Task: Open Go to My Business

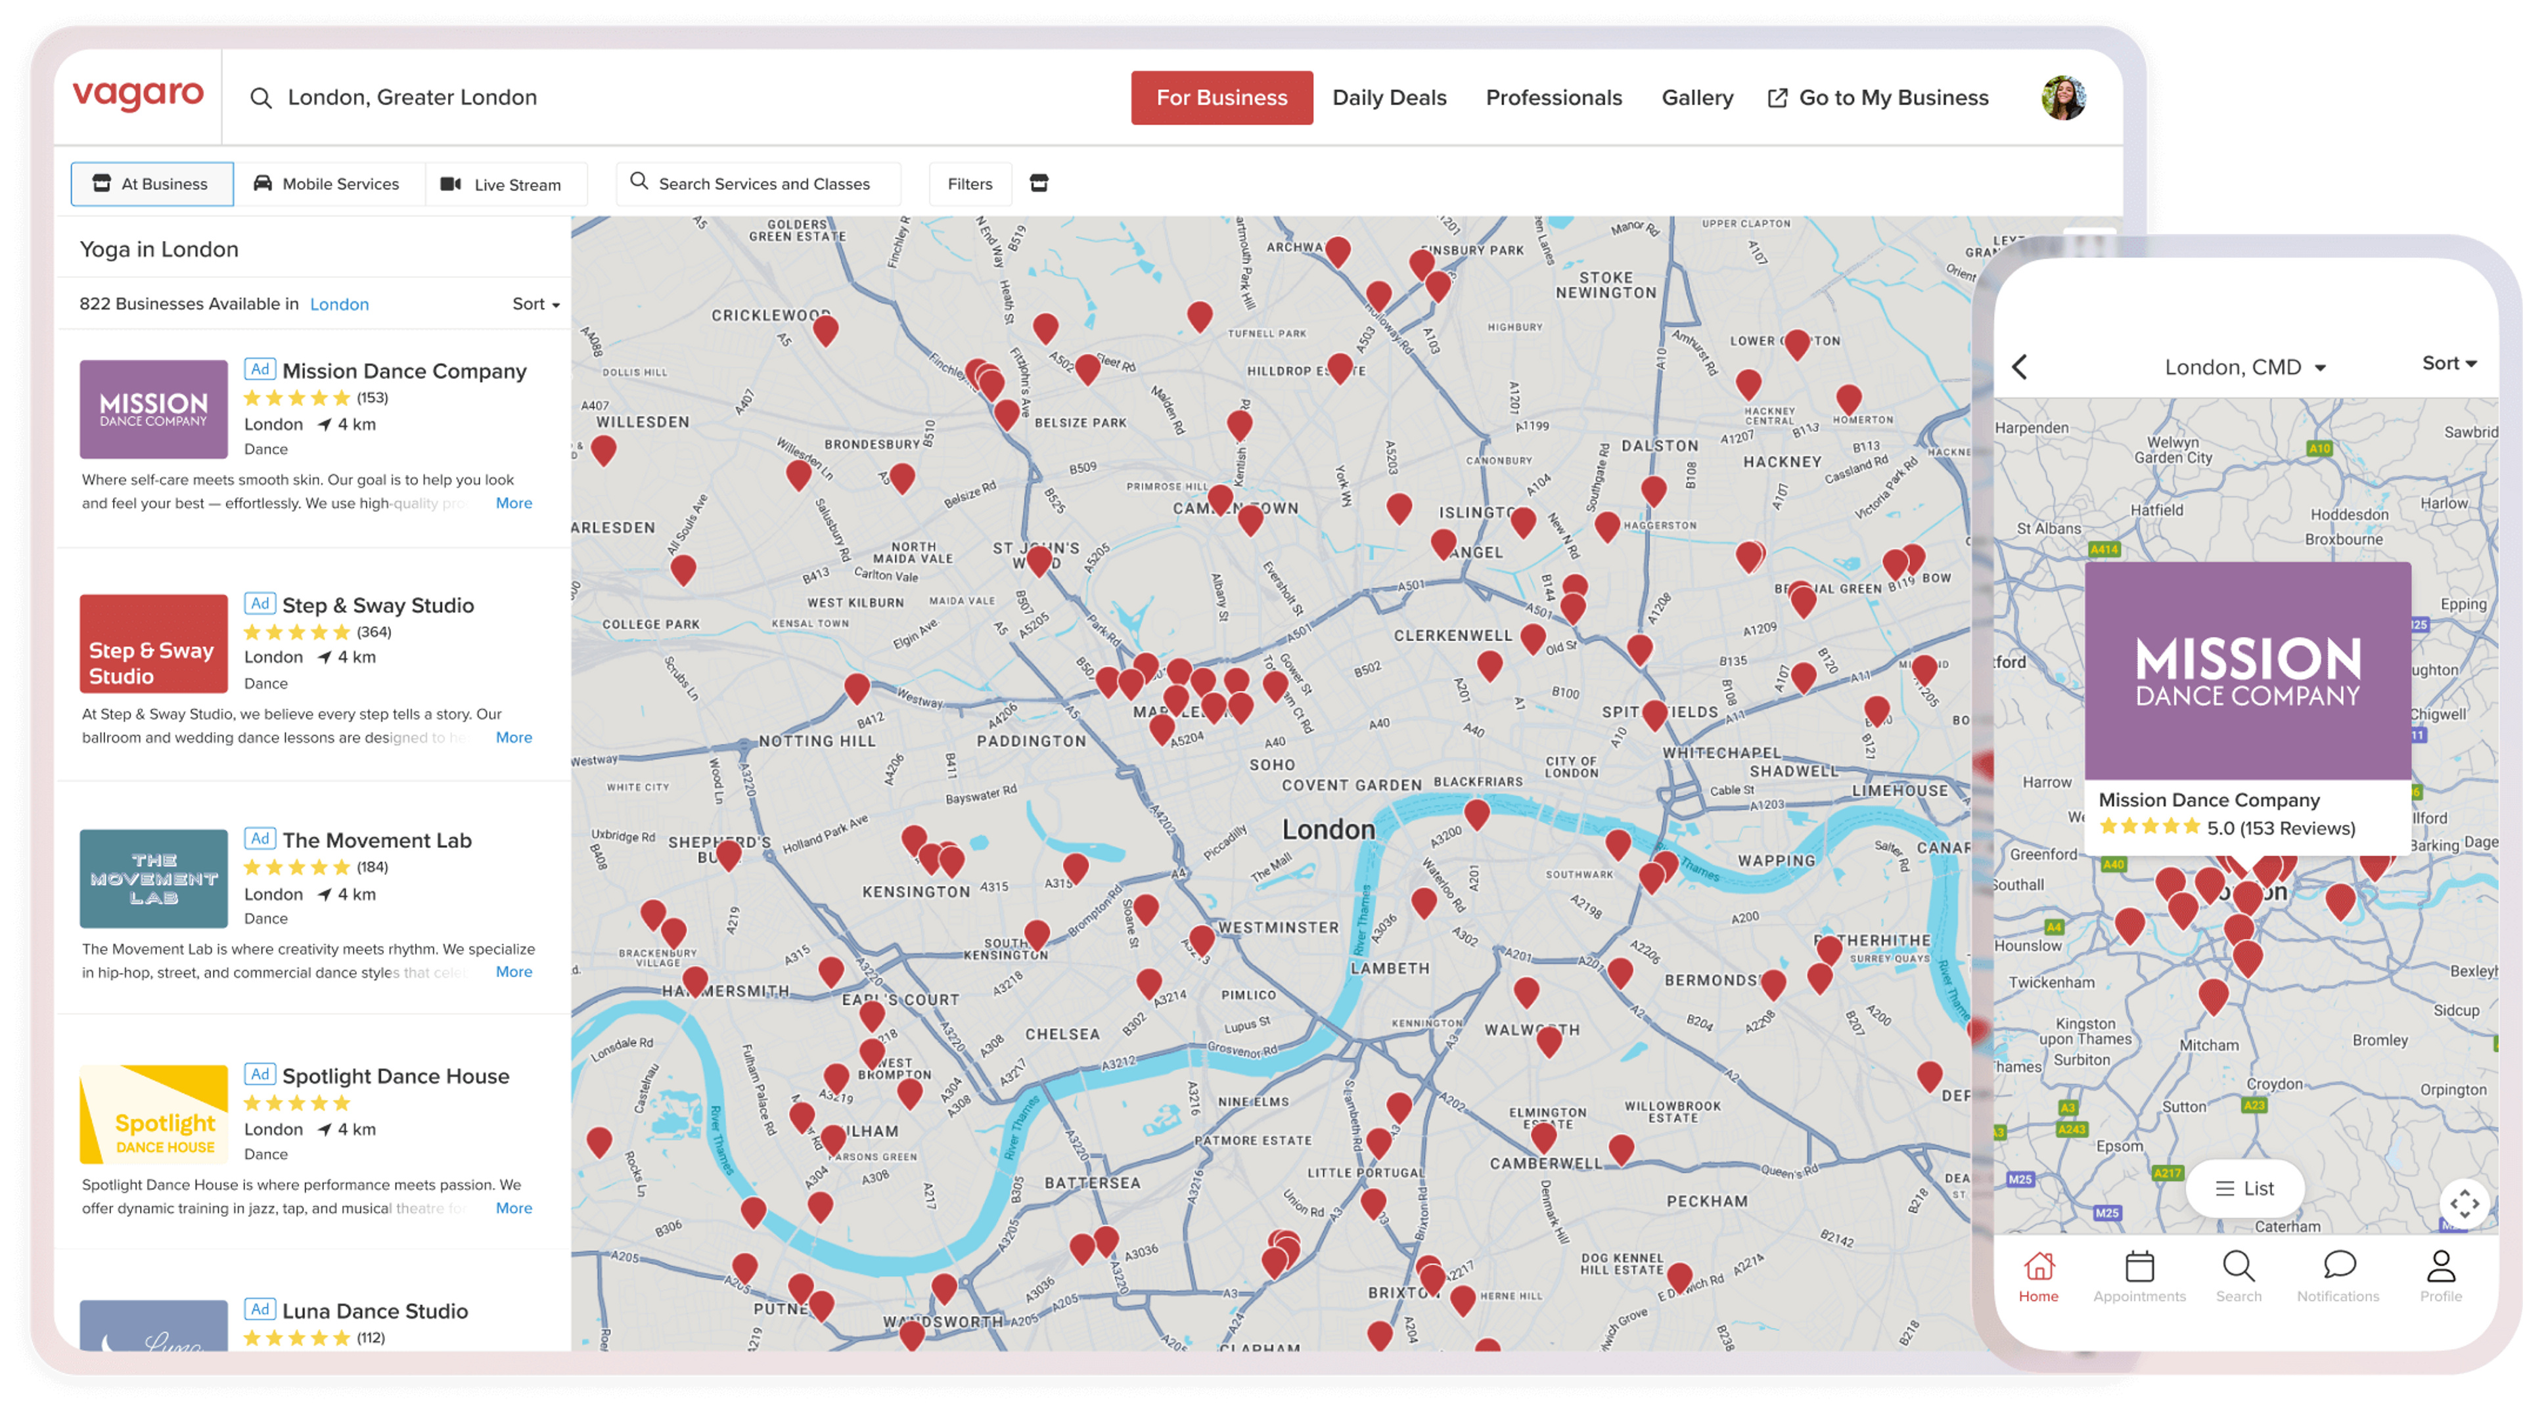Action: click(x=1878, y=98)
